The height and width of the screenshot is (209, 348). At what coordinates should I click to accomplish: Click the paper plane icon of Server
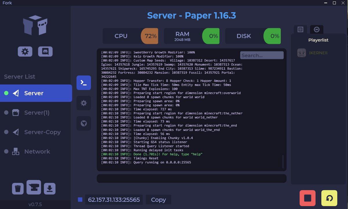(x=16, y=93)
